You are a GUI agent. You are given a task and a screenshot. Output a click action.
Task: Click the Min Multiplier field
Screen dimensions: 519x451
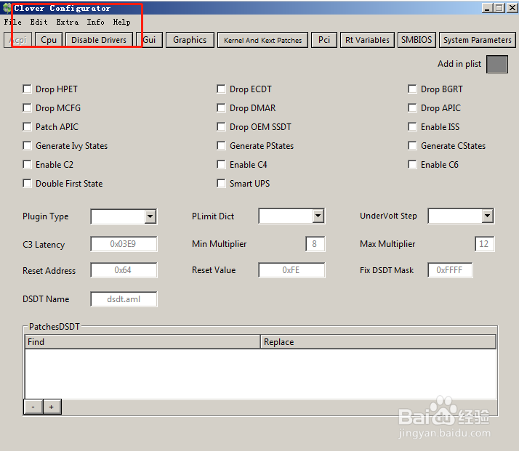click(x=315, y=244)
